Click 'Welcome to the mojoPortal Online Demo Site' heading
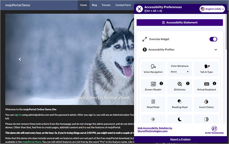Image resolution: width=229 pixels, height=144 pixels. pyautogui.click(x=31, y=109)
